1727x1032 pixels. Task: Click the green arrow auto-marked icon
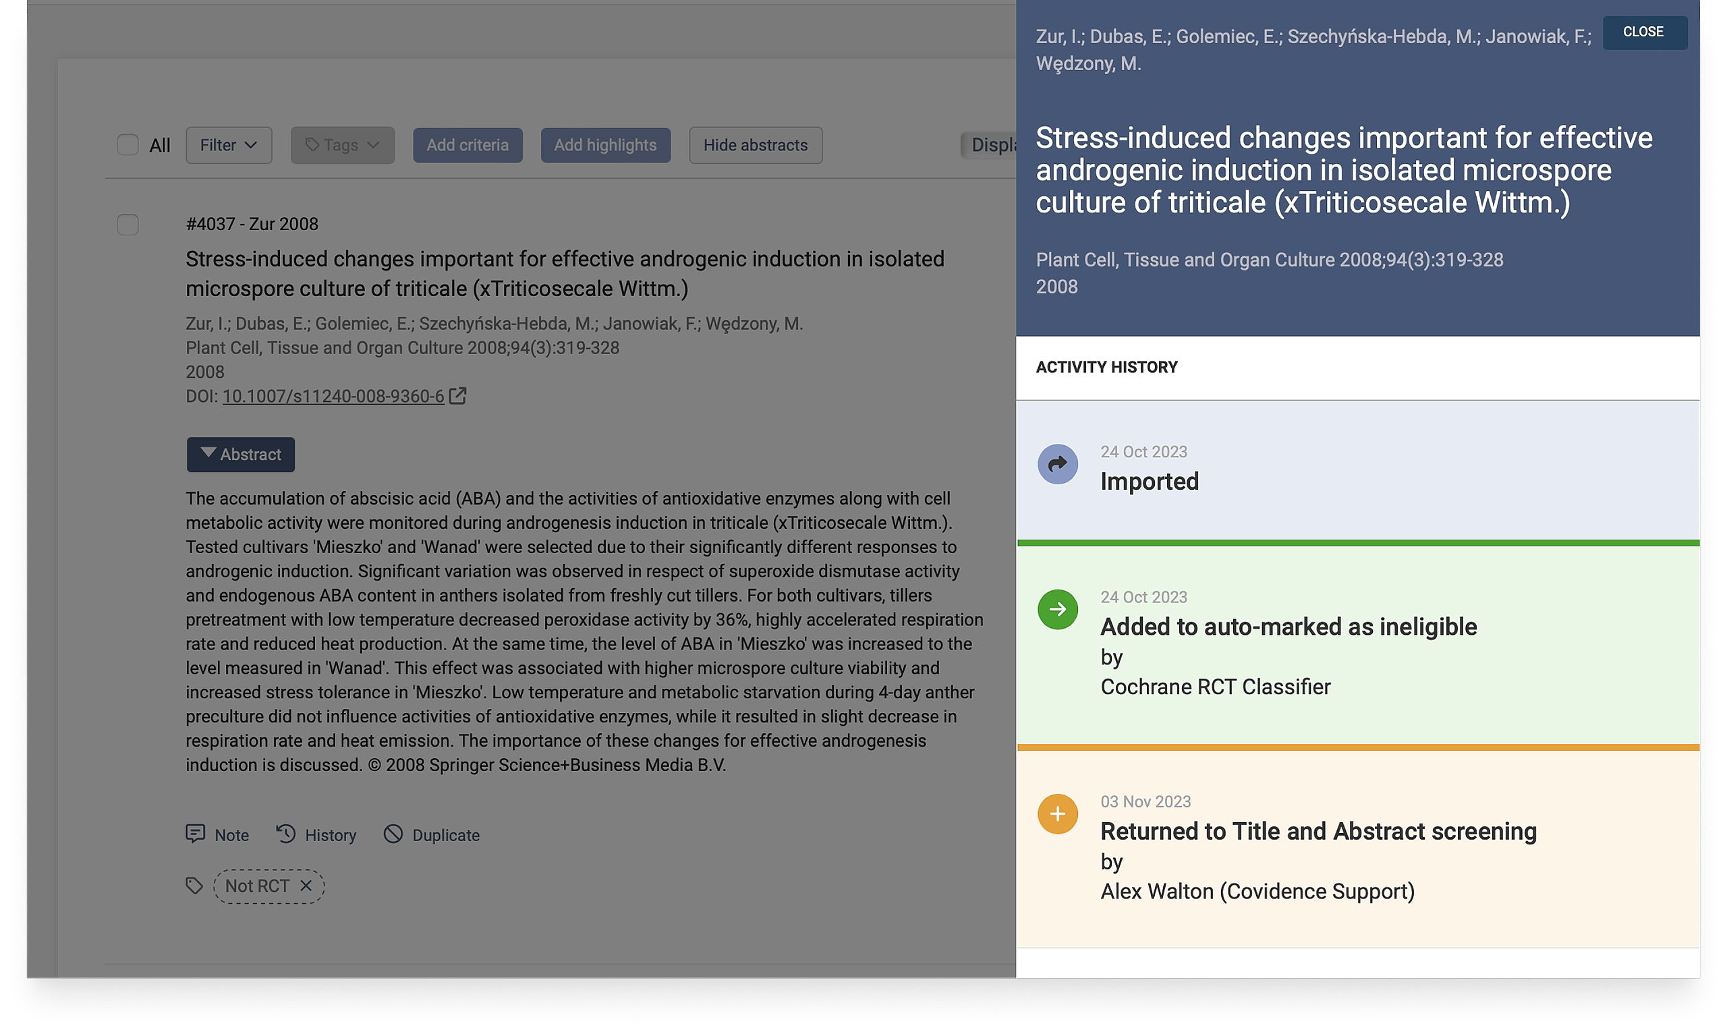[1057, 609]
